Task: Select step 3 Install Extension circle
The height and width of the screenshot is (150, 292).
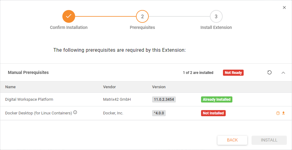Action: point(216,16)
